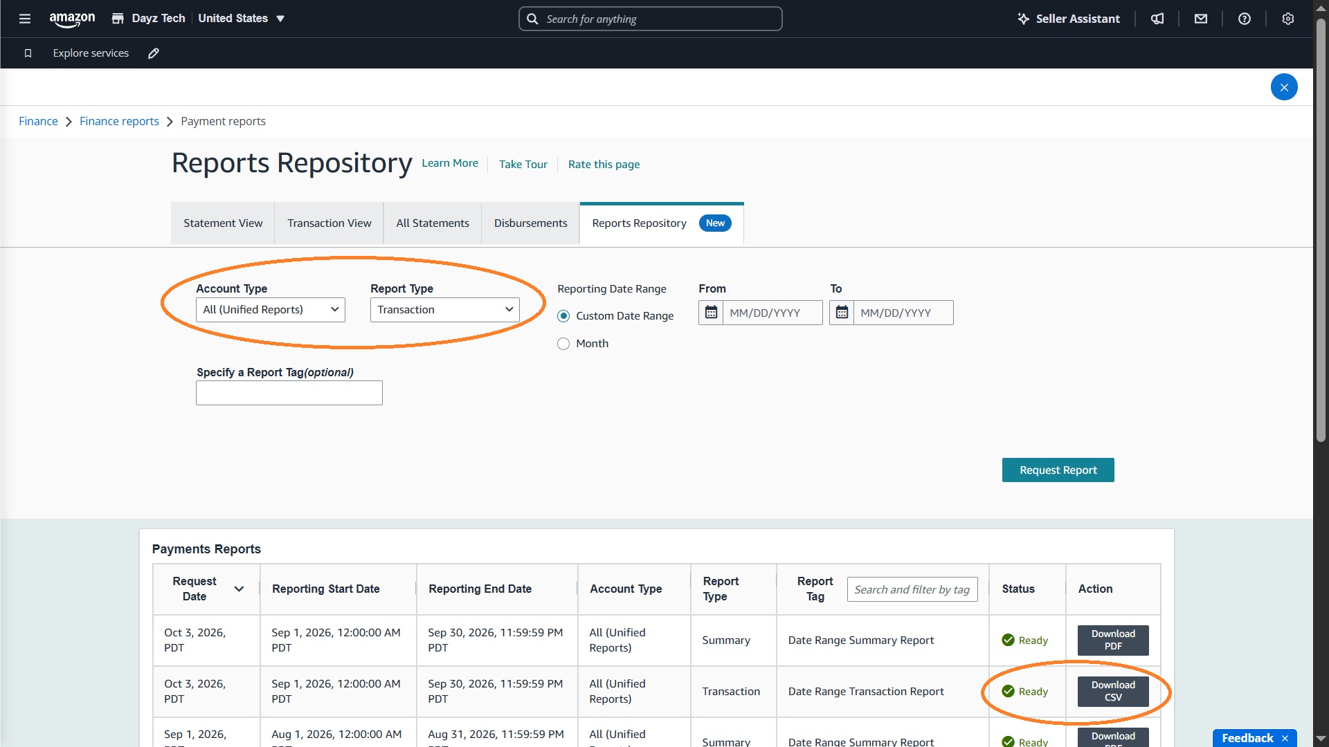Dismiss the Feedback button X

pyautogui.click(x=1285, y=738)
